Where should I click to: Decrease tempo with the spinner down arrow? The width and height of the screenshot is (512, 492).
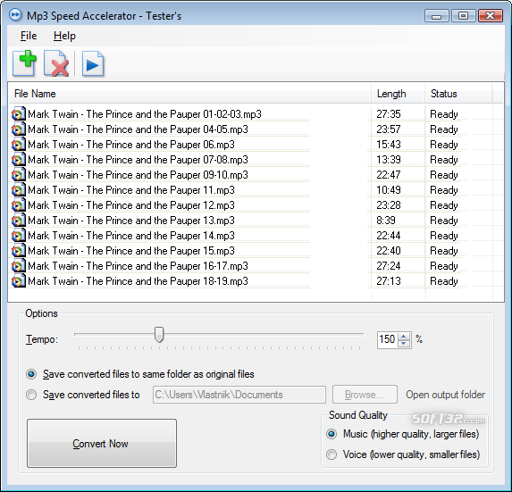click(x=404, y=343)
